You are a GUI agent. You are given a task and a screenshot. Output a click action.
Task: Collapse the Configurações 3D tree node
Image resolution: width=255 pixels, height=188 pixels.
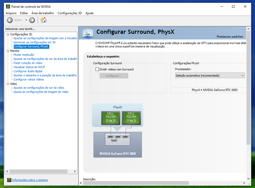pos(8,34)
